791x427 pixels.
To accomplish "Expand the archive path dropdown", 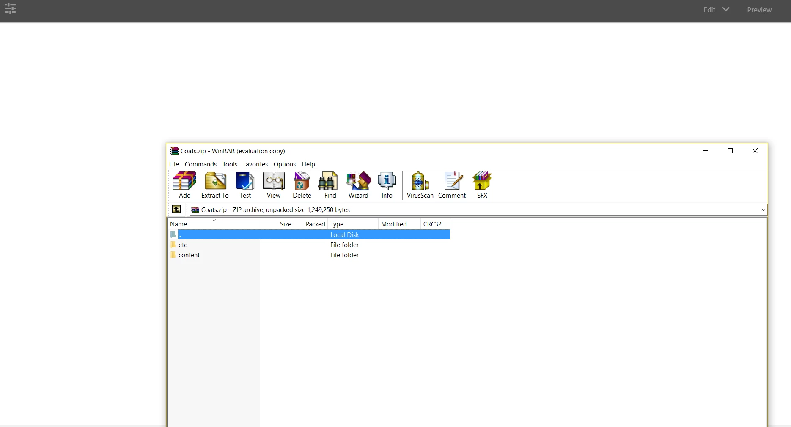I will coord(763,209).
